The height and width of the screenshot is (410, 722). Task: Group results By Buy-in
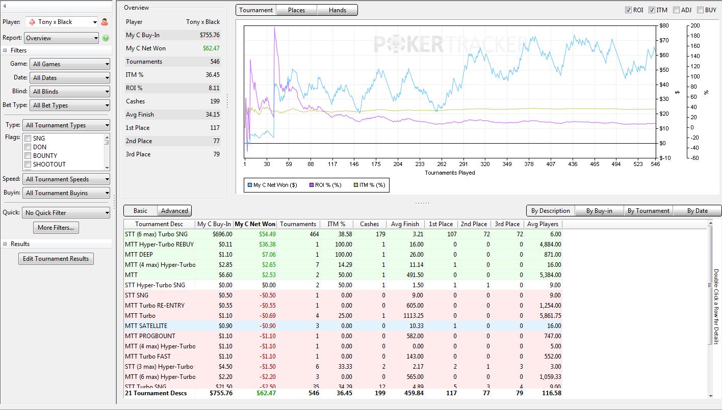(600, 211)
